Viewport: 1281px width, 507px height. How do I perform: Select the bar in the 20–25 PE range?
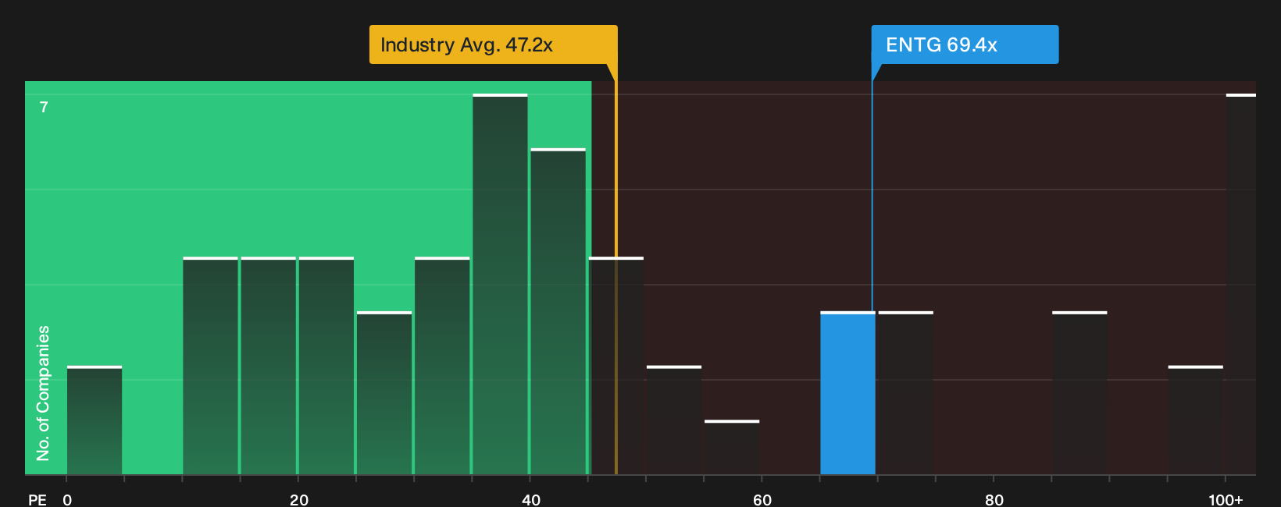pos(326,366)
